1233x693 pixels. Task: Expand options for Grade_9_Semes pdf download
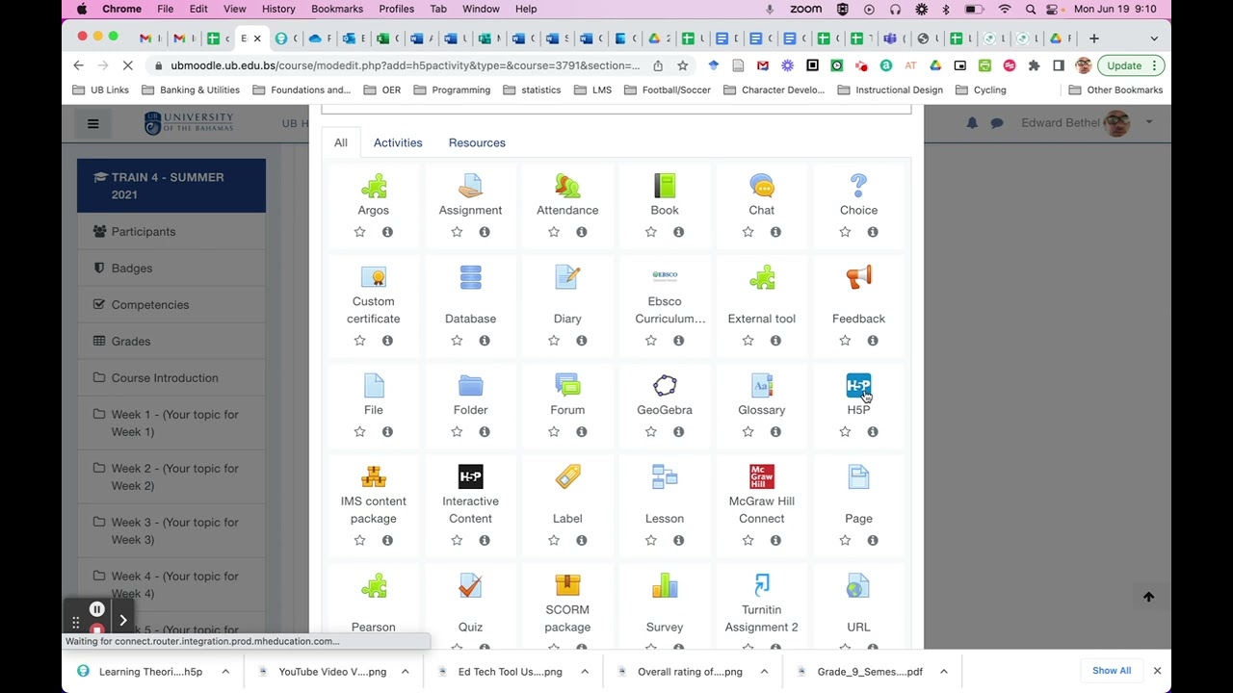(943, 672)
